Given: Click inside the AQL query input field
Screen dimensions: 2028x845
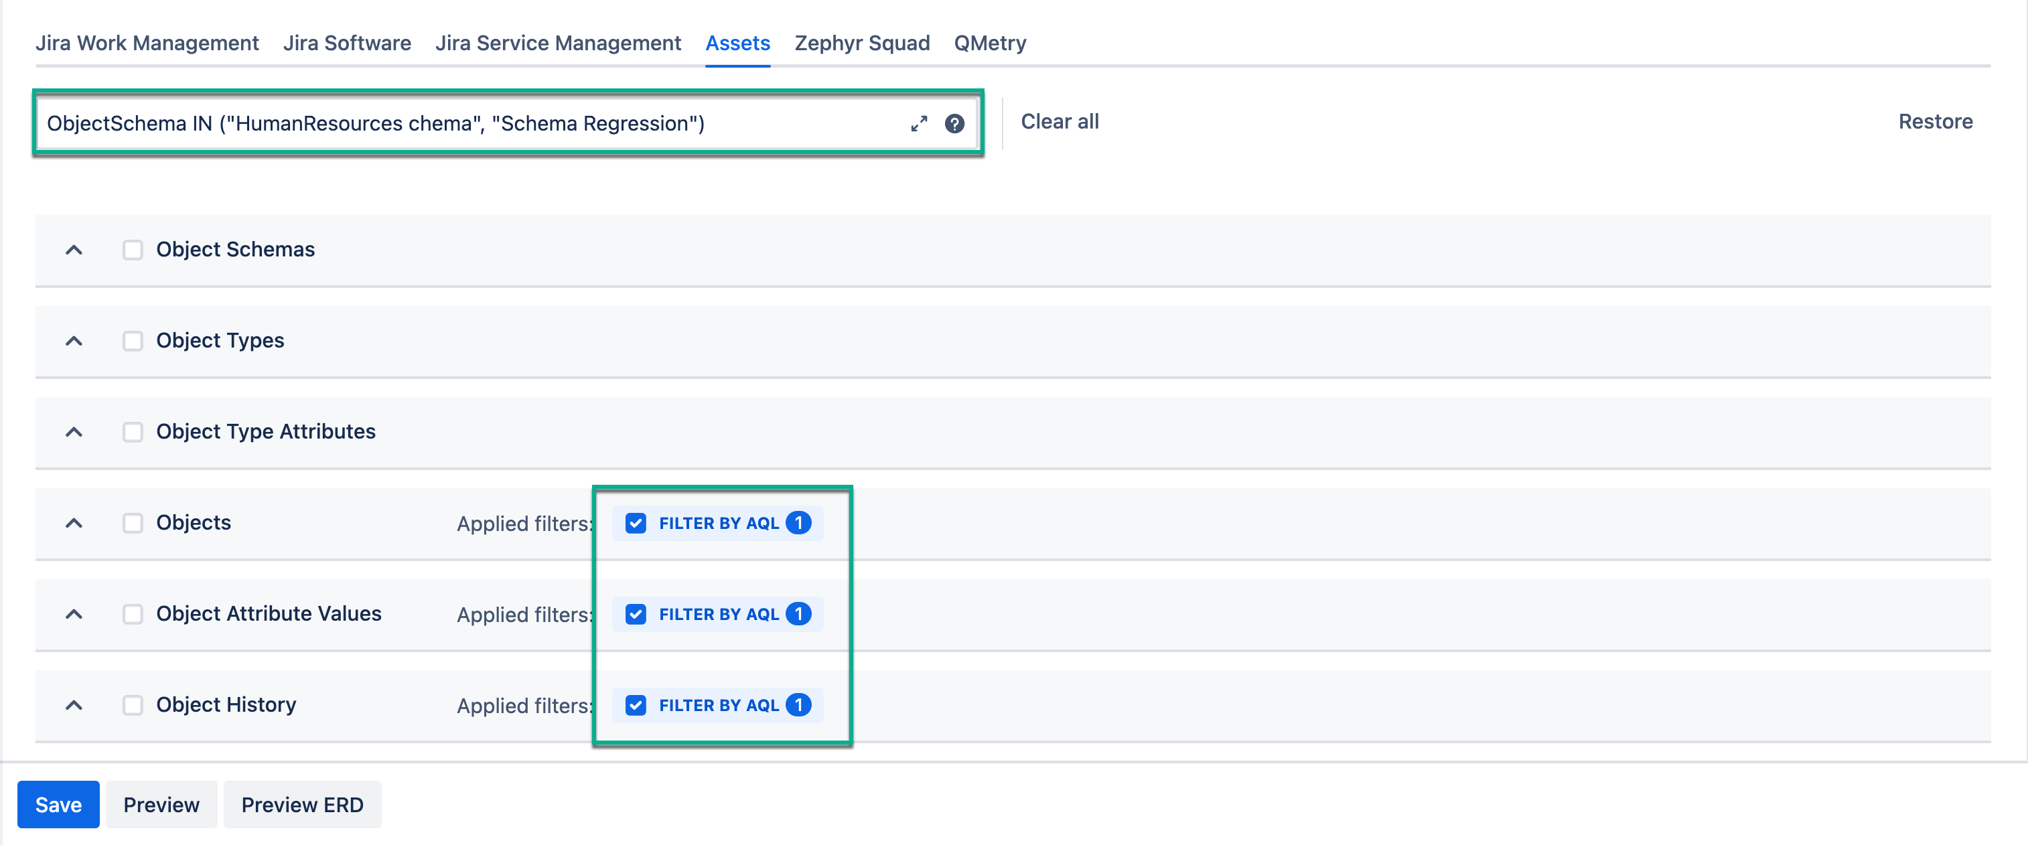Looking at the screenshot, I should tap(472, 123).
